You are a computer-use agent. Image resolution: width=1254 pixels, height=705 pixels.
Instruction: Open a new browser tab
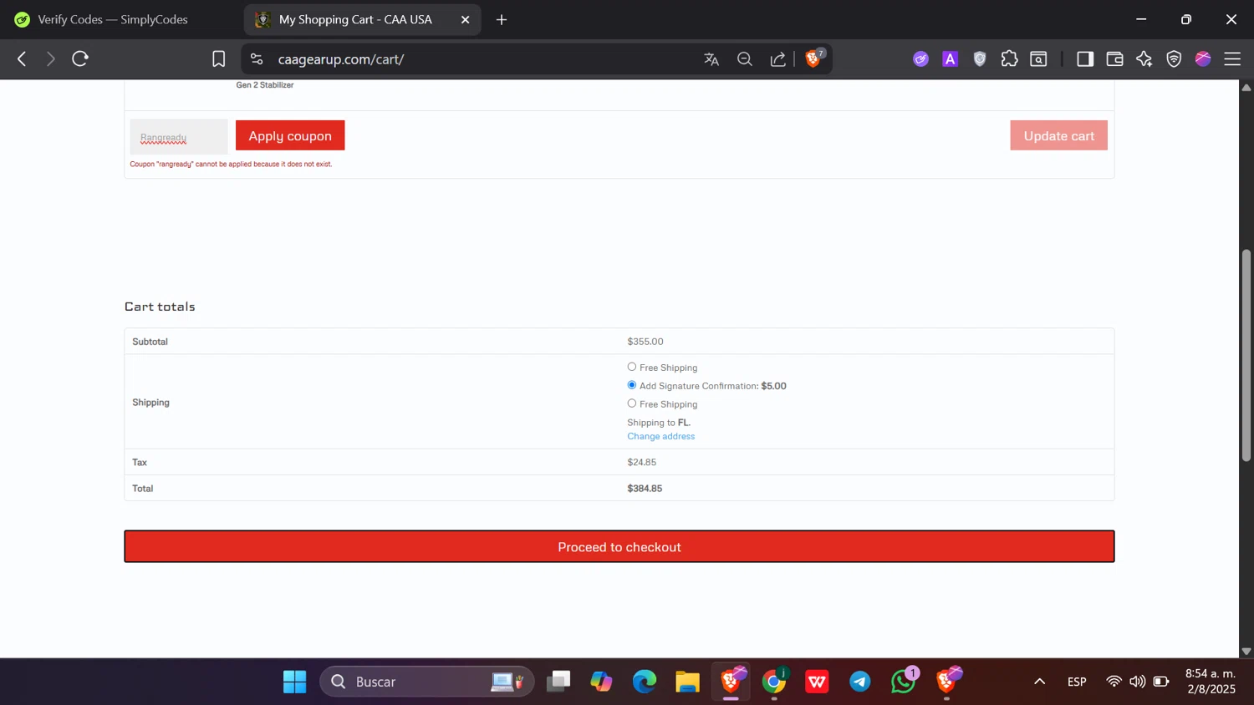(502, 19)
